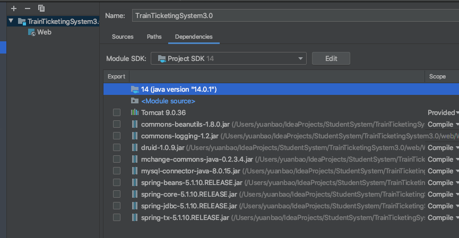
Task: Tick export checkbox for commons-logging-1.2.jar
Action: (117, 136)
